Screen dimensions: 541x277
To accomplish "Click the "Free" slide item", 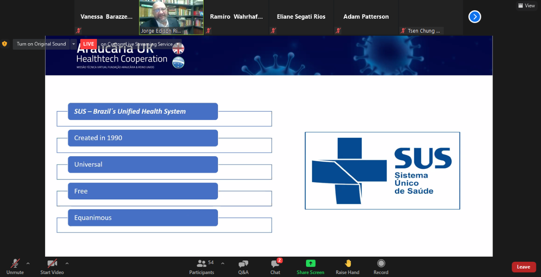I will 143,191.
